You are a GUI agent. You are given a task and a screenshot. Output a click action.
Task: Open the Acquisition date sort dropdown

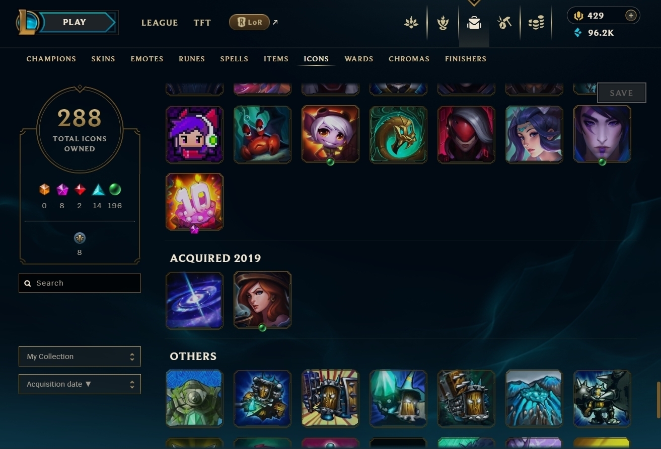tap(80, 384)
